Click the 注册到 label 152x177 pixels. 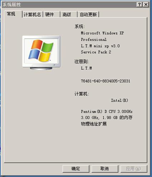tap(82, 62)
